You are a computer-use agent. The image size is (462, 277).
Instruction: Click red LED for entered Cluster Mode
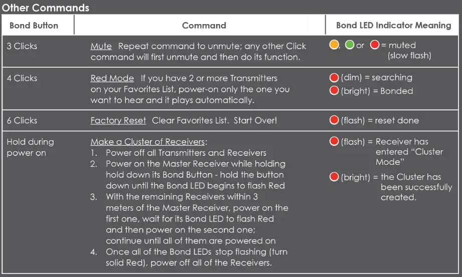pos(334,142)
